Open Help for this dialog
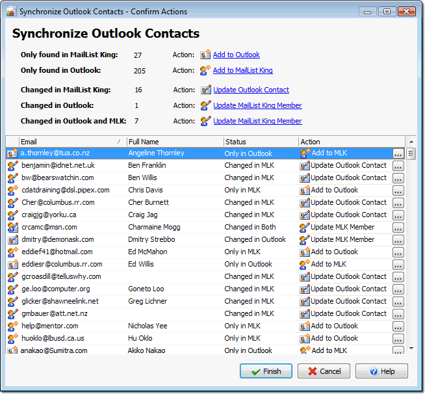The height and width of the screenshot is (394, 425). point(381,371)
